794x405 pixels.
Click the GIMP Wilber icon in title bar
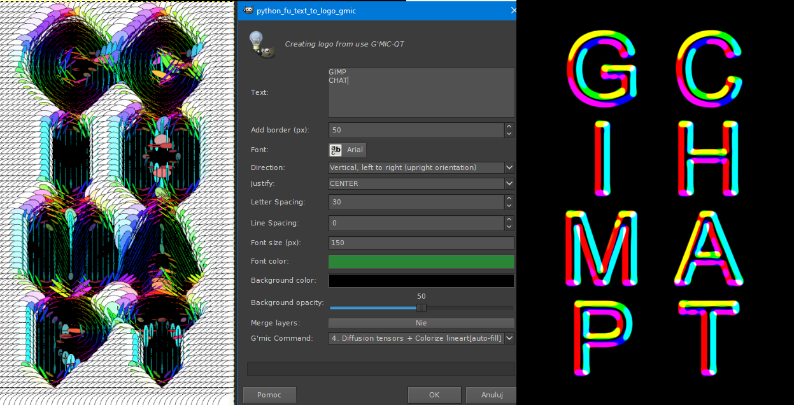[248, 10]
